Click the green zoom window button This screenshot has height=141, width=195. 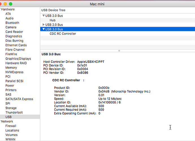[11, 4]
